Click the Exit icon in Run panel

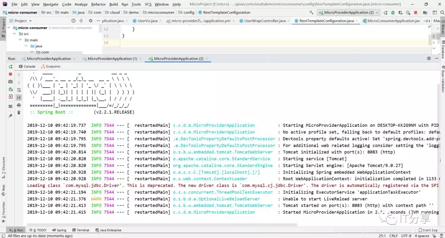point(10,97)
